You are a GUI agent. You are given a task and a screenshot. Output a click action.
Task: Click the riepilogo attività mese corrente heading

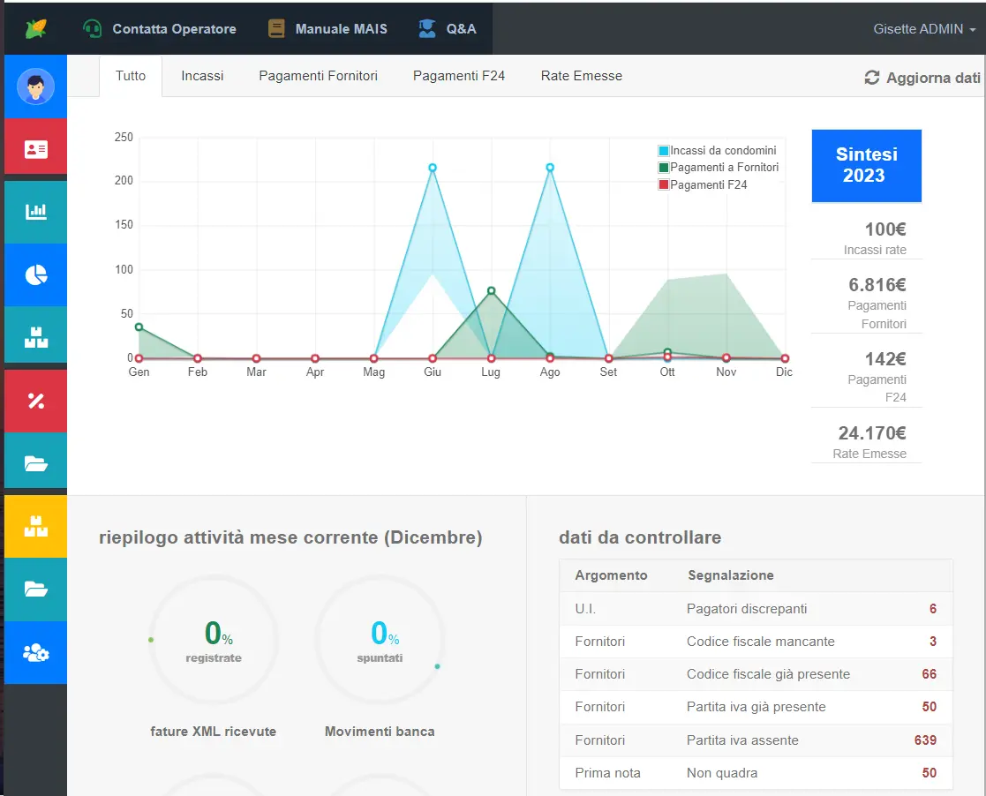[290, 537]
